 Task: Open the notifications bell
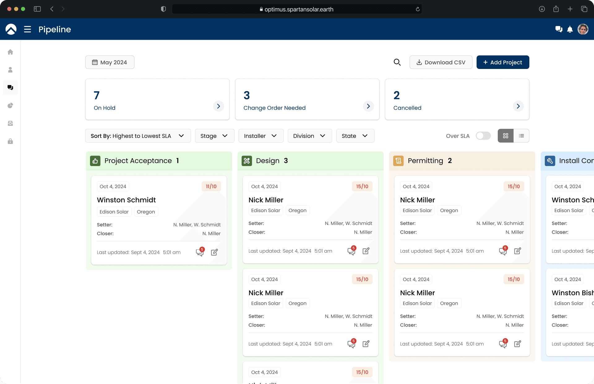570,29
